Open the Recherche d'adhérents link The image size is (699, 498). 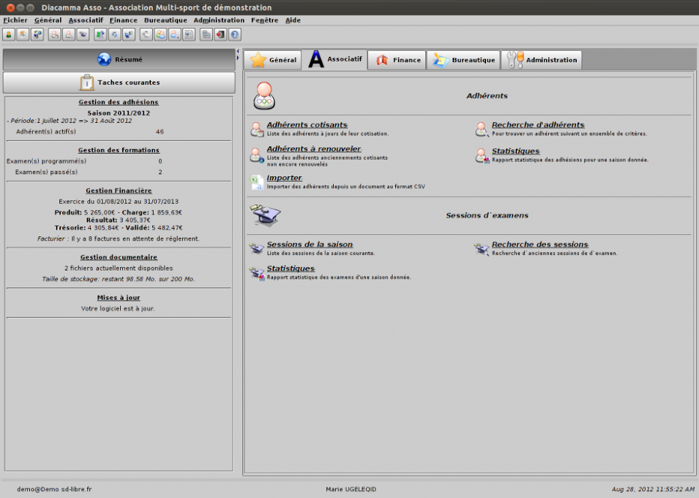538,125
